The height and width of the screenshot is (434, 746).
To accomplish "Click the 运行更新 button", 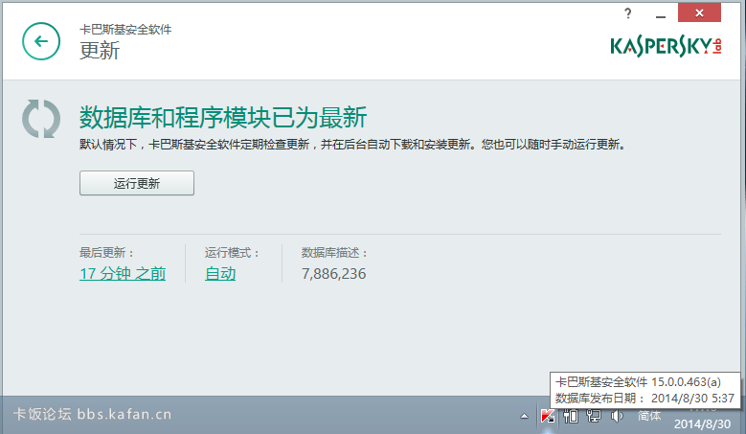I will pyautogui.click(x=137, y=183).
